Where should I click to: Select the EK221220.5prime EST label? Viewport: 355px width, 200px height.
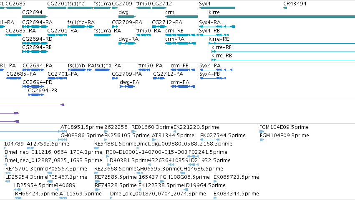(196, 127)
